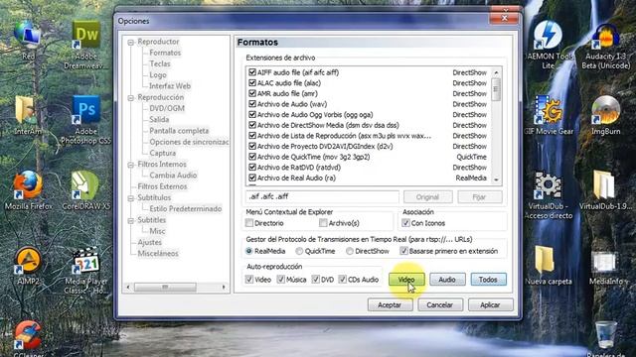Click the Todos association button
This screenshot has width=636, height=357.
(x=488, y=280)
